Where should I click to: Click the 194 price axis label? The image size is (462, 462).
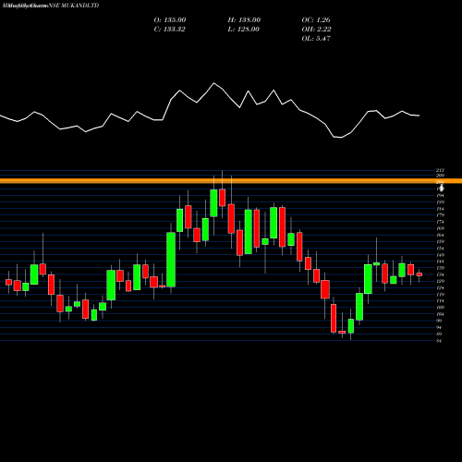[440, 196]
